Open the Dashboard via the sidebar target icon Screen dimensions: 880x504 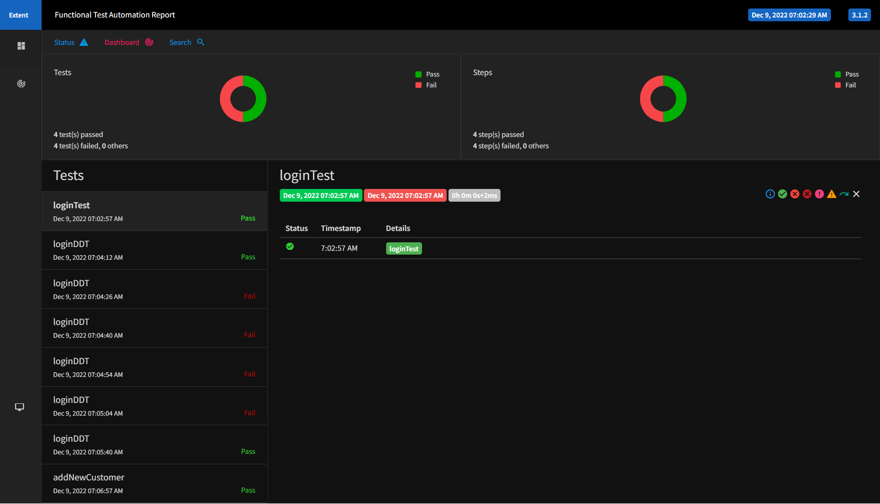(21, 84)
